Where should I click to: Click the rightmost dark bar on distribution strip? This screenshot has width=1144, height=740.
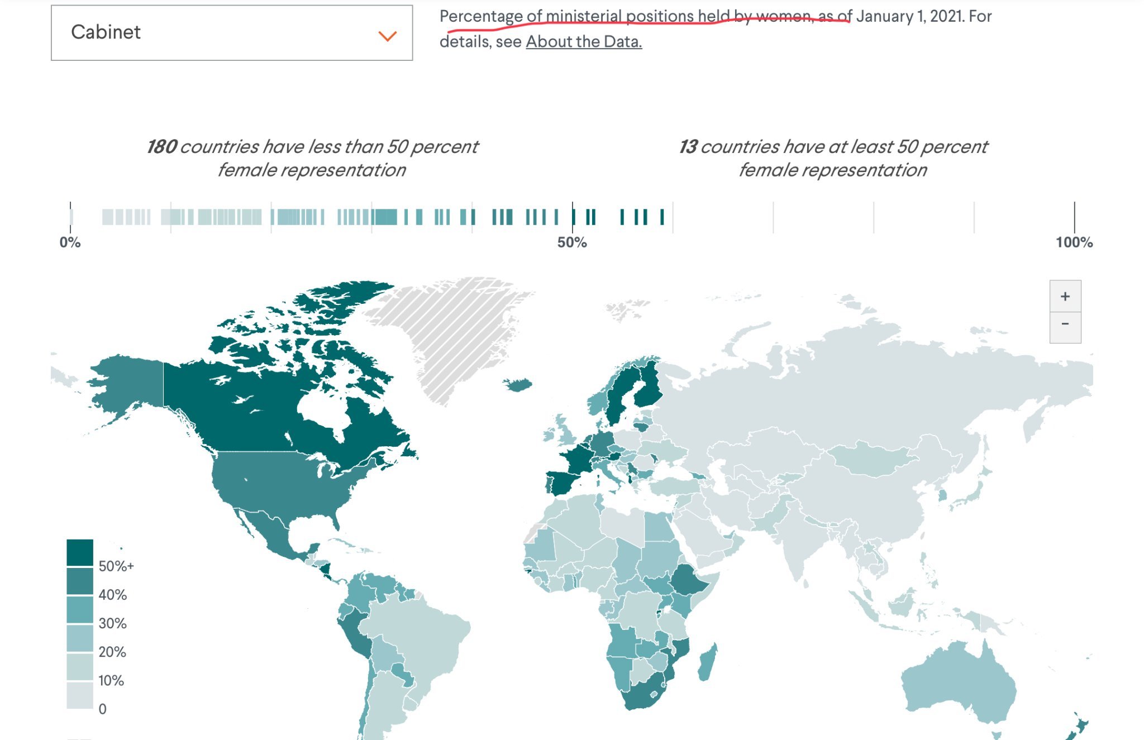click(x=662, y=217)
